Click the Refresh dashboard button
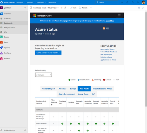The image size is (147, 133). (83, 8)
